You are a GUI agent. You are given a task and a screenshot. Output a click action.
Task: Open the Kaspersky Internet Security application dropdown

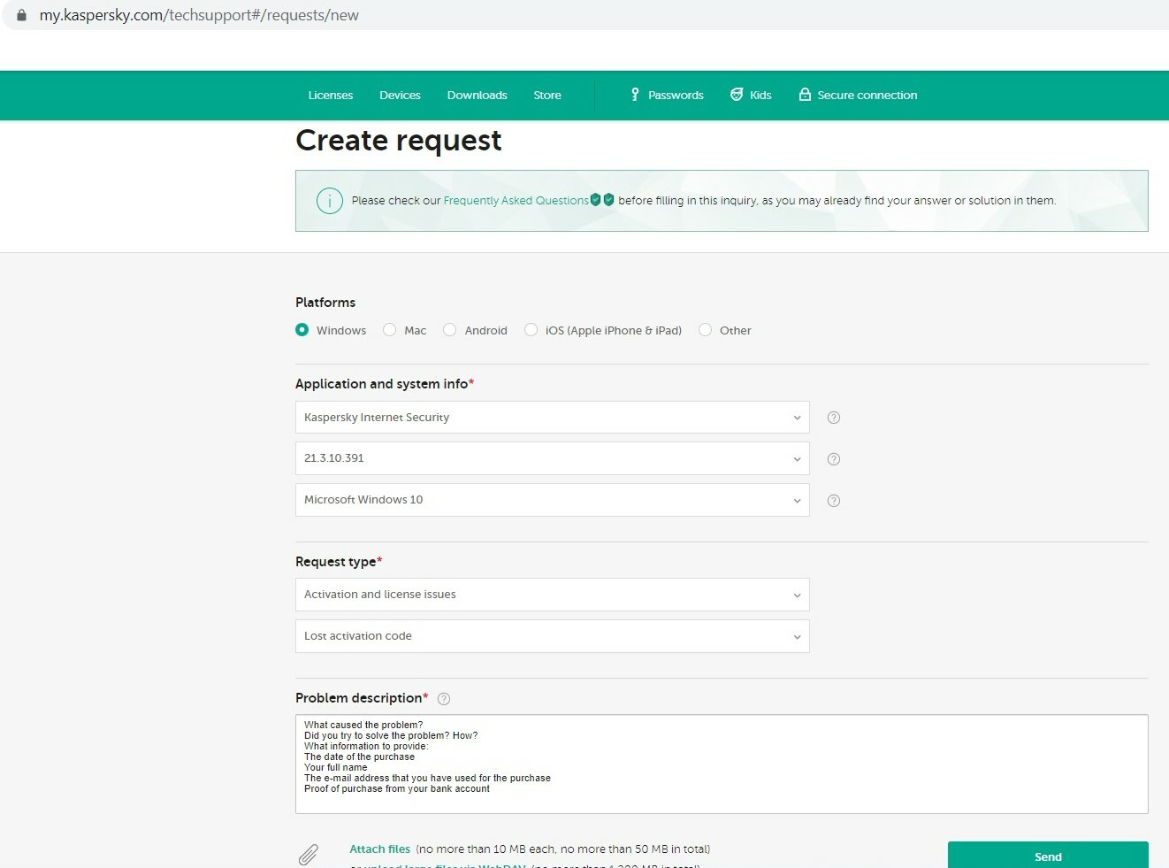click(552, 418)
